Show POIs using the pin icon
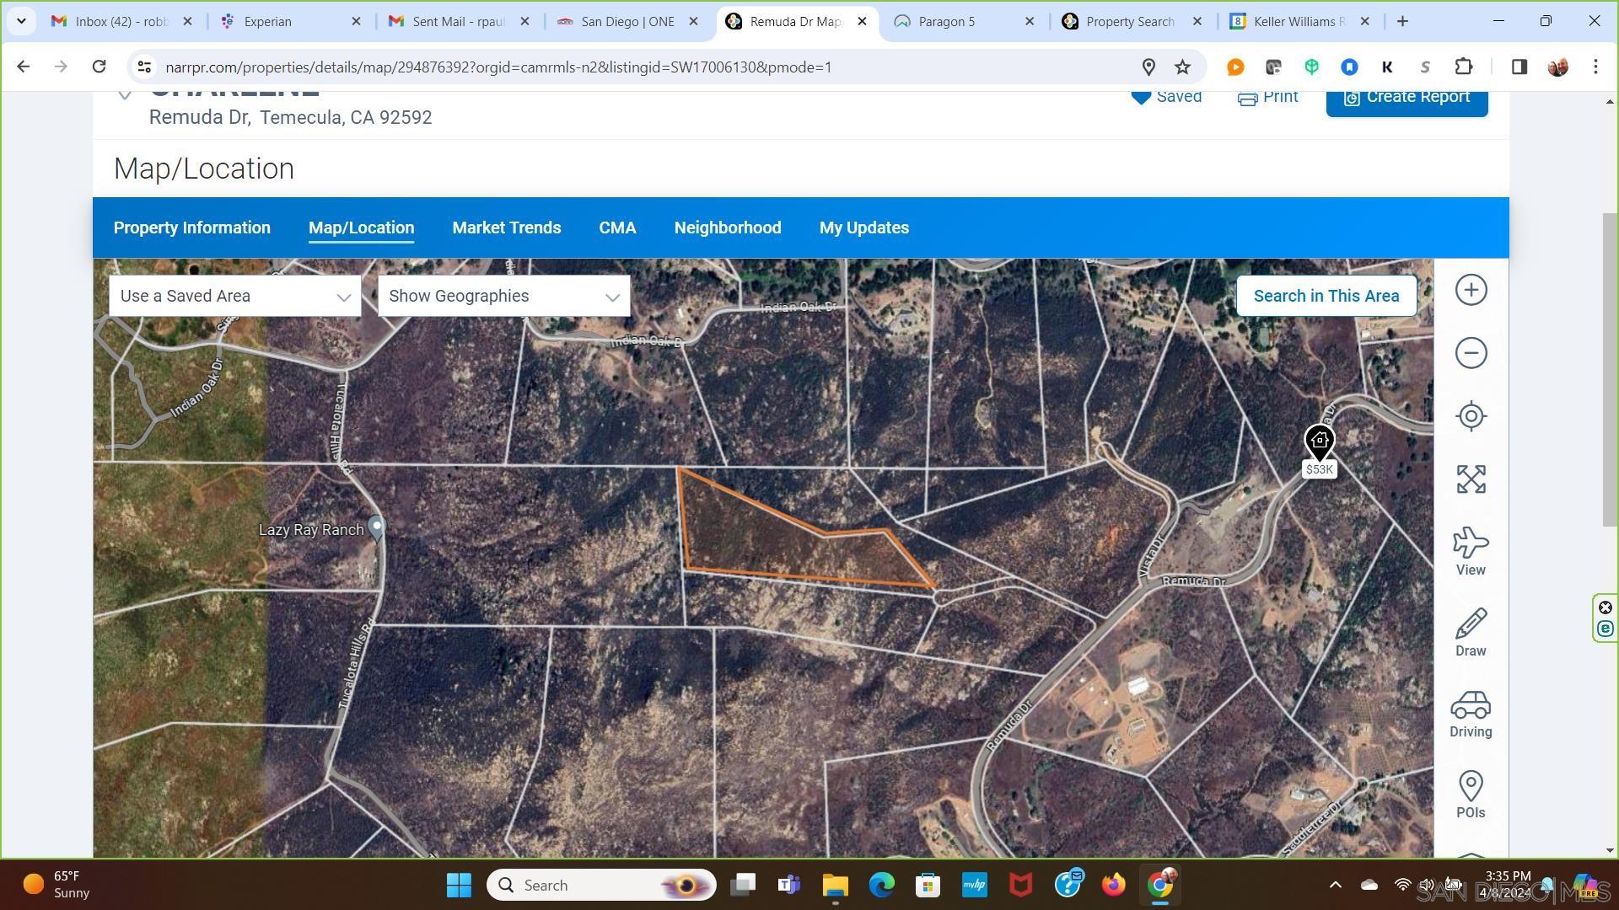This screenshot has width=1619, height=910. (x=1471, y=794)
